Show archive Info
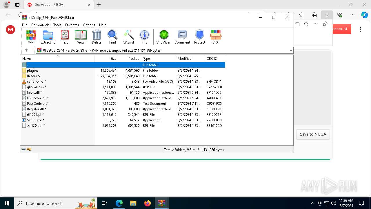This screenshot has height=209, width=371. [144, 37]
